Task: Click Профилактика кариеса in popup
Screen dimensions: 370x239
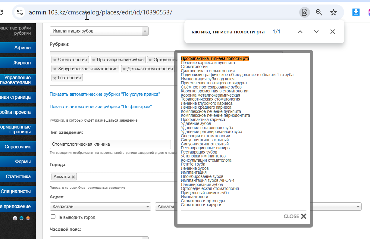Action: (203, 119)
